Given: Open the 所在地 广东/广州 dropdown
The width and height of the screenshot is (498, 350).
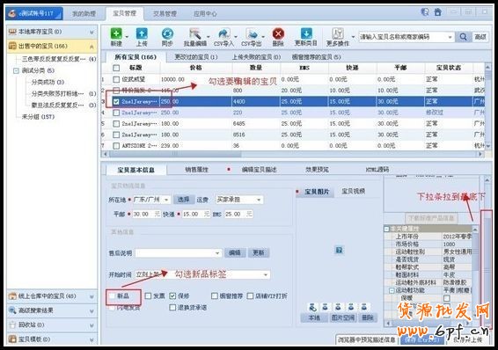Looking at the screenshot, I should (166, 200).
